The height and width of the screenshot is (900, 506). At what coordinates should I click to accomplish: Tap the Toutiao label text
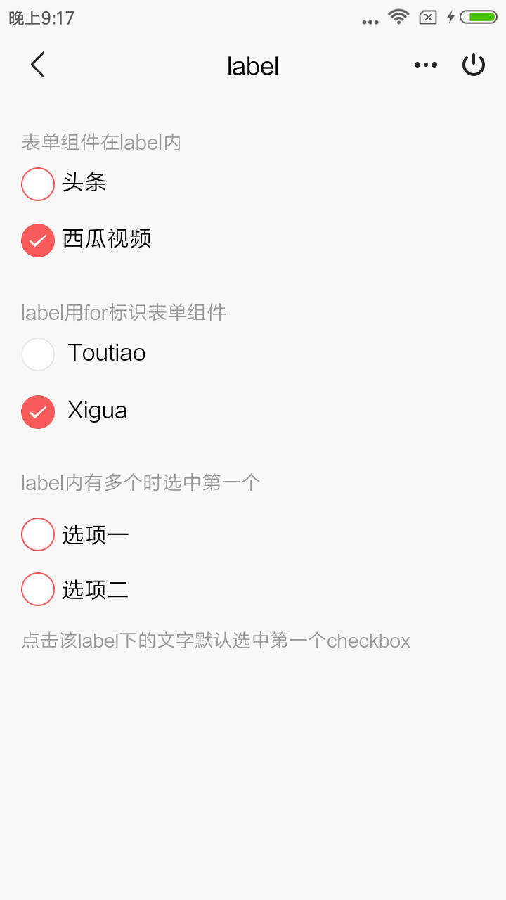point(107,353)
